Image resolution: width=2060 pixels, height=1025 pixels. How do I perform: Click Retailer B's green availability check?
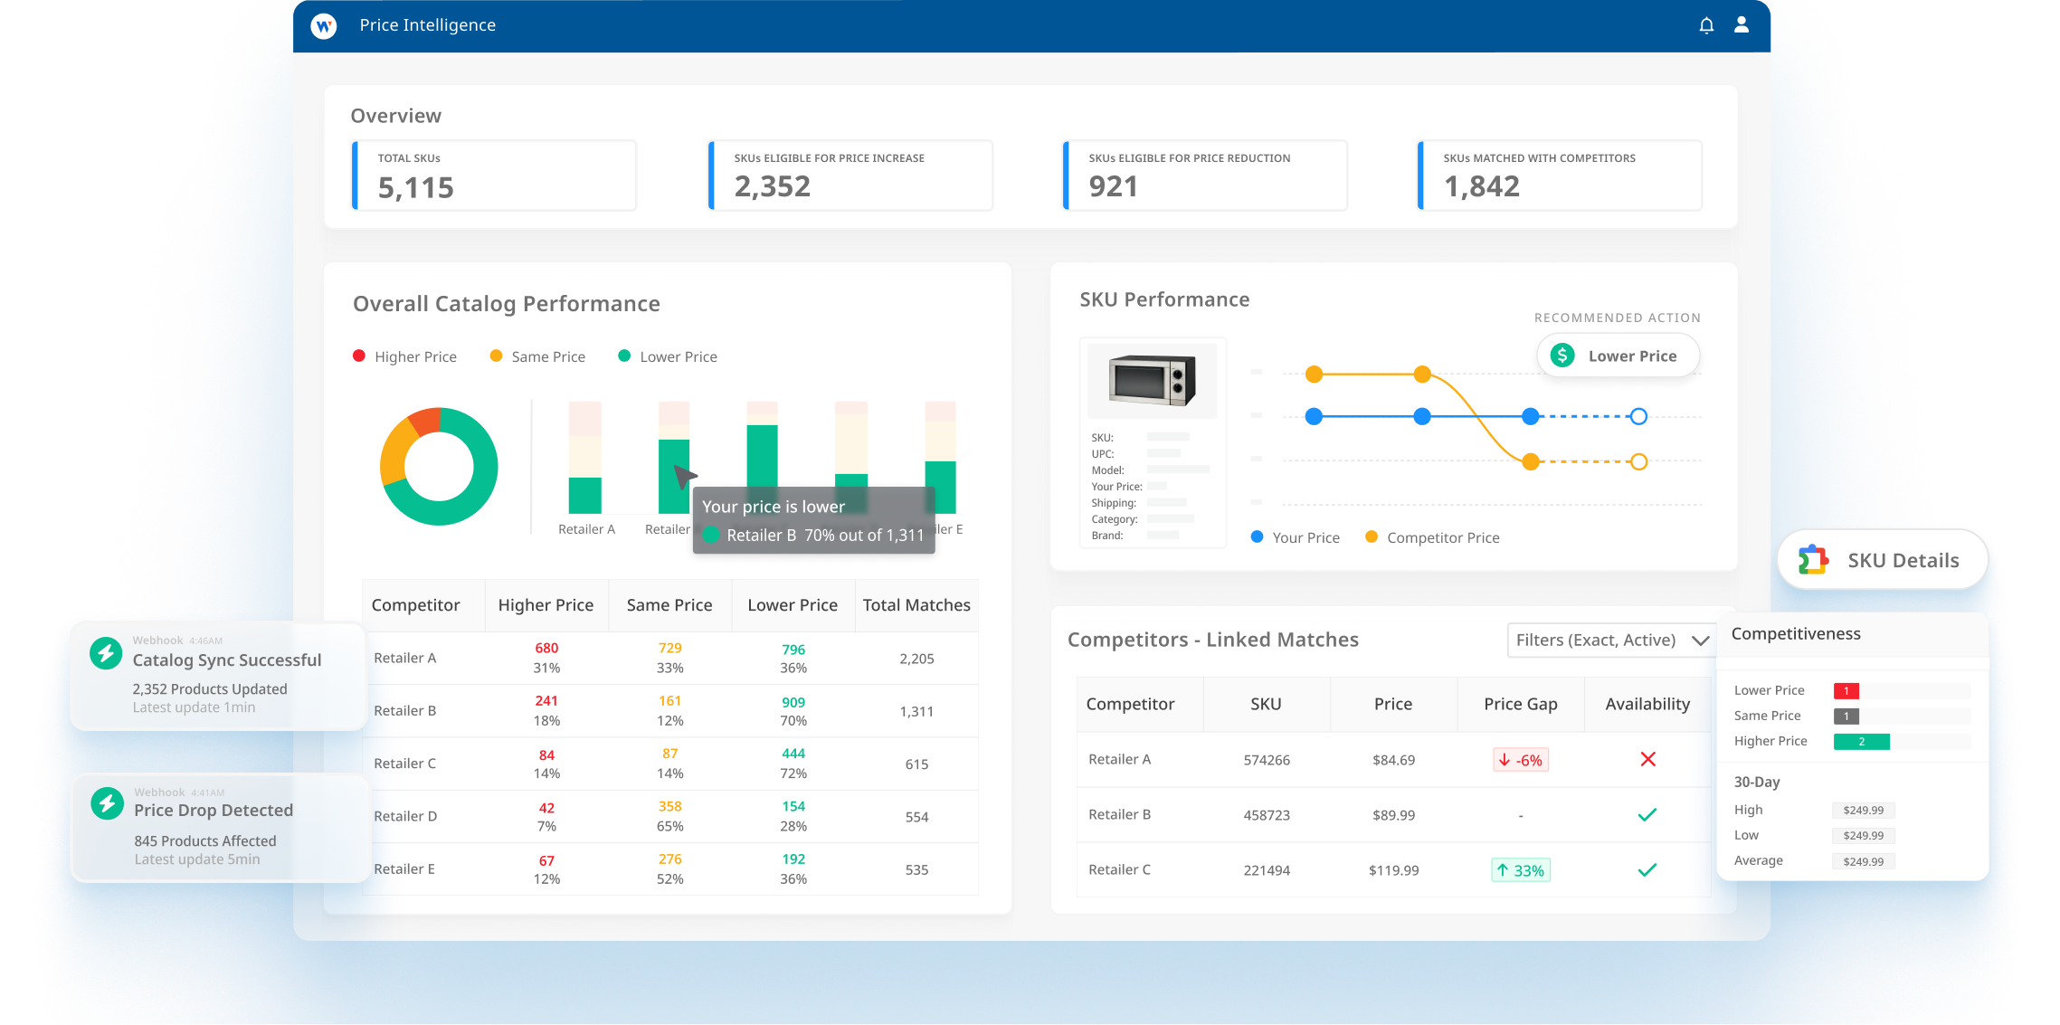click(1647, 814)
